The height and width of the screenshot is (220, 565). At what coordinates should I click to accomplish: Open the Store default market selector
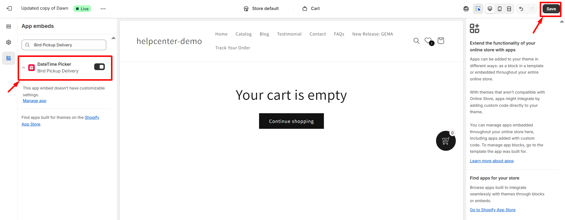point(261,9)
